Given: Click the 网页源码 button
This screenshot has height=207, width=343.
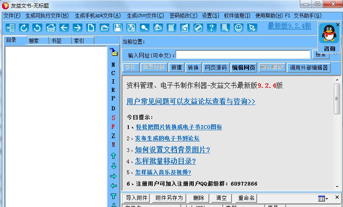Looking at the screenshot, I should click(x=216, y=68).
